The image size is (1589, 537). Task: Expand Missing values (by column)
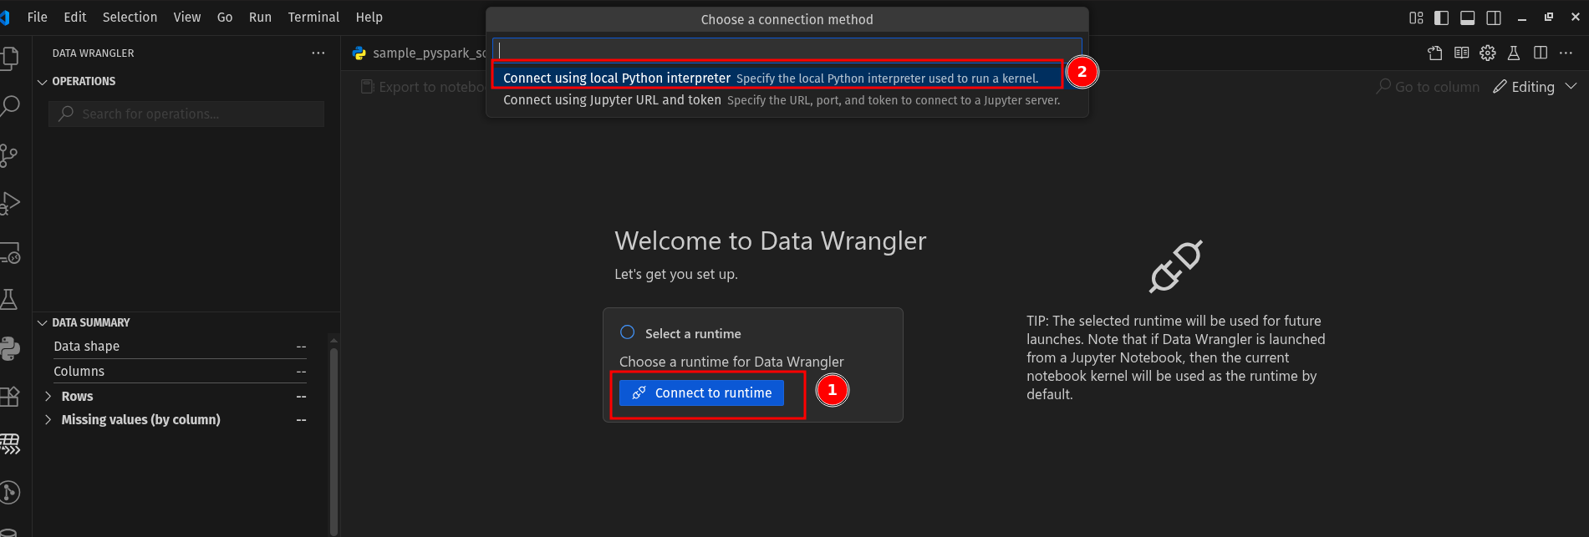(48, 419)
